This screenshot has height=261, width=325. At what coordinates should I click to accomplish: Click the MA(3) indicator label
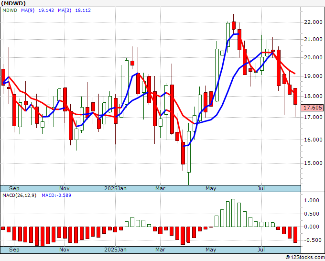point(65,11)
